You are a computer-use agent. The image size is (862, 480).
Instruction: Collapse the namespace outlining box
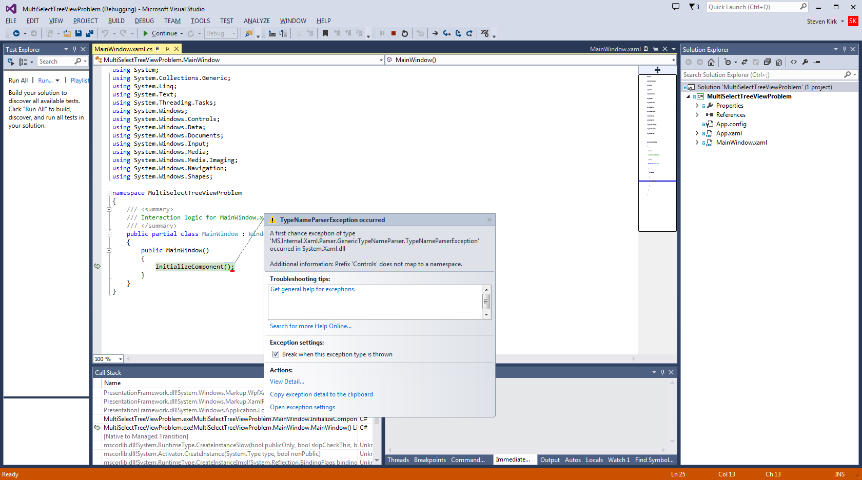pos(109,193)
